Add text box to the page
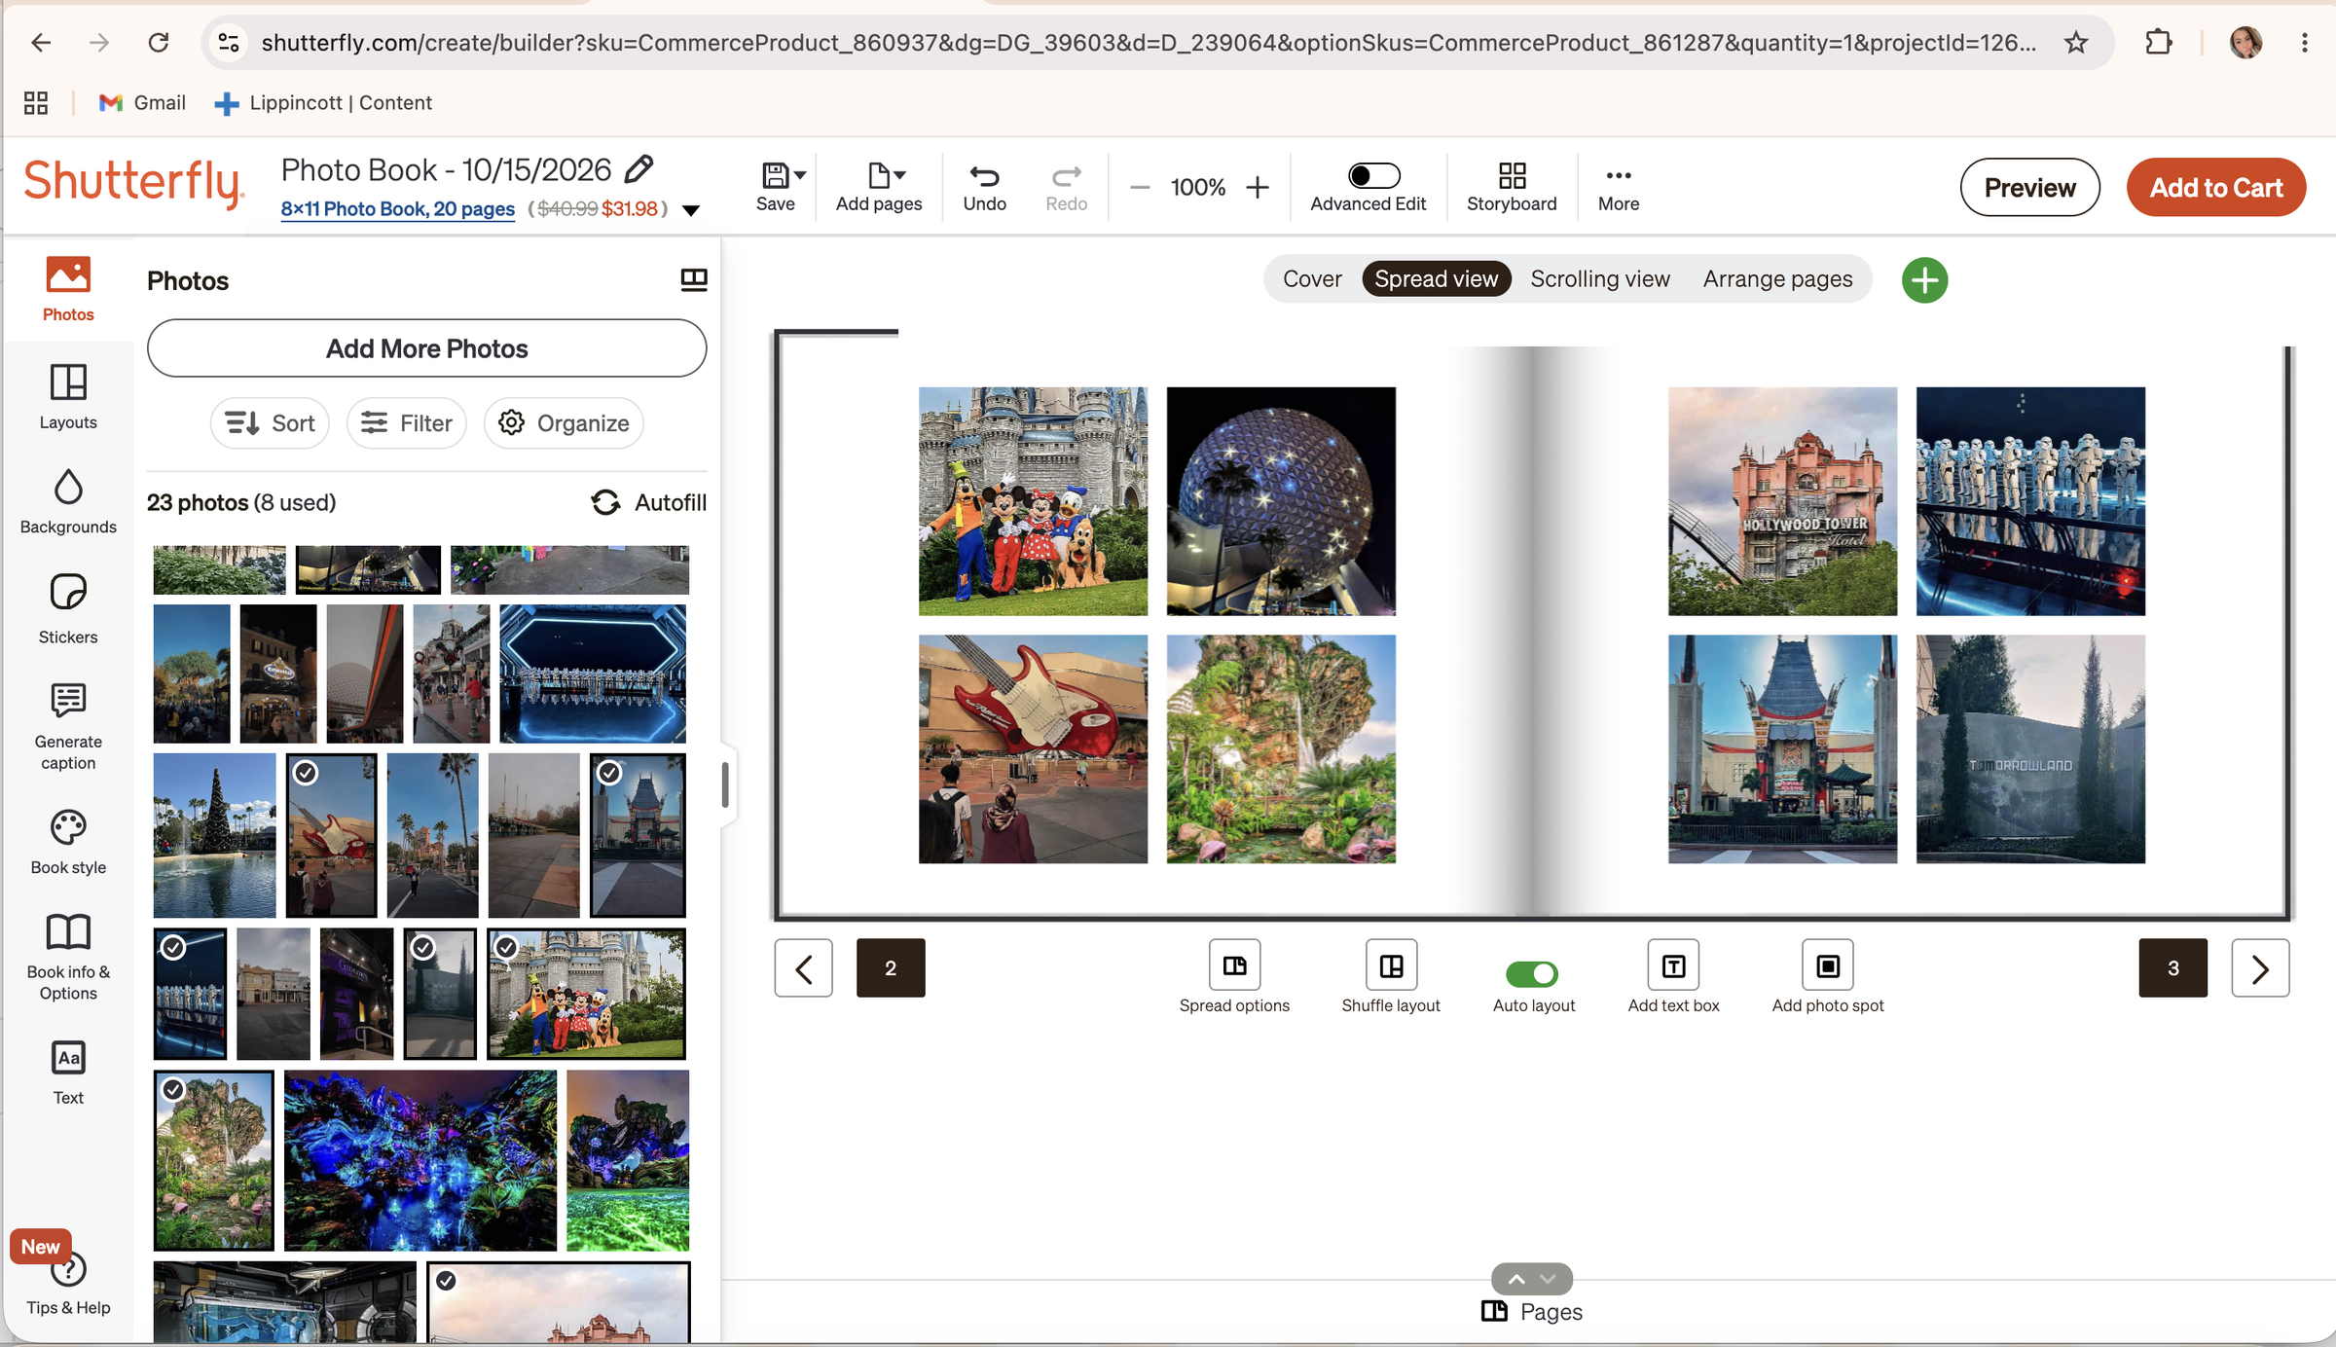The image size is (2336, 1347). [x=1673, y=965]
